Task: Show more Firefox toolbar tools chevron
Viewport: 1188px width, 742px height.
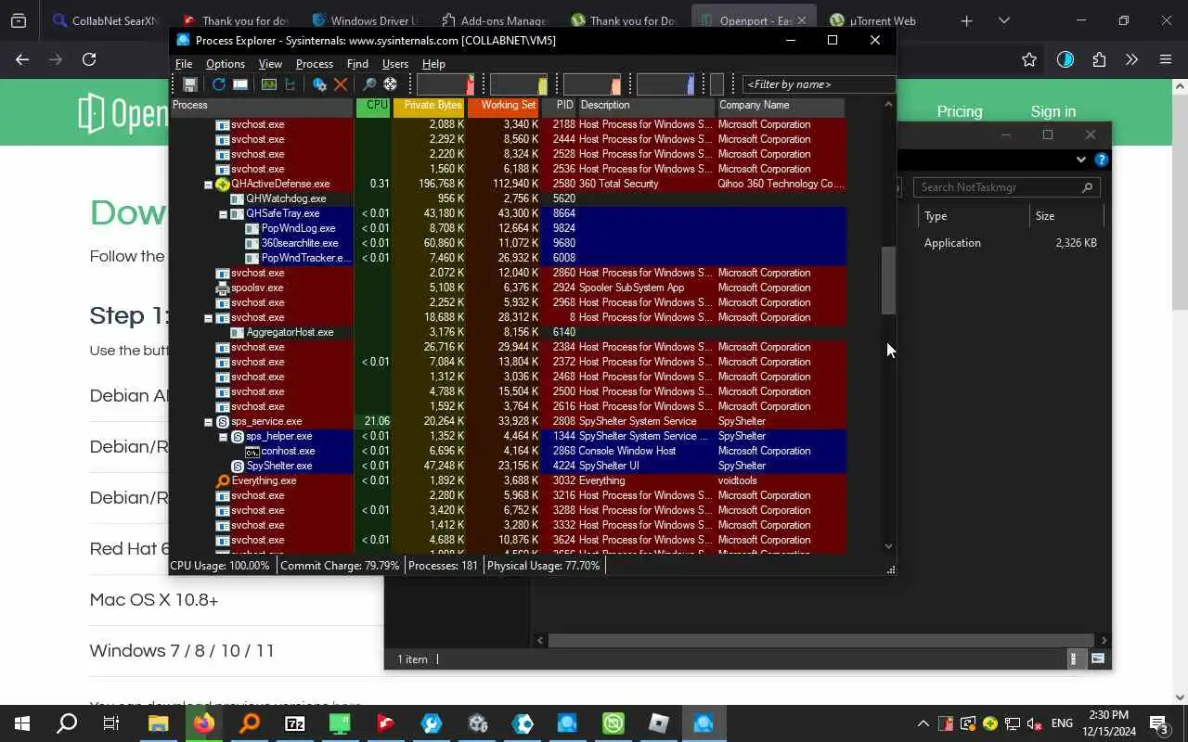Action: [x=1131, y=59]
